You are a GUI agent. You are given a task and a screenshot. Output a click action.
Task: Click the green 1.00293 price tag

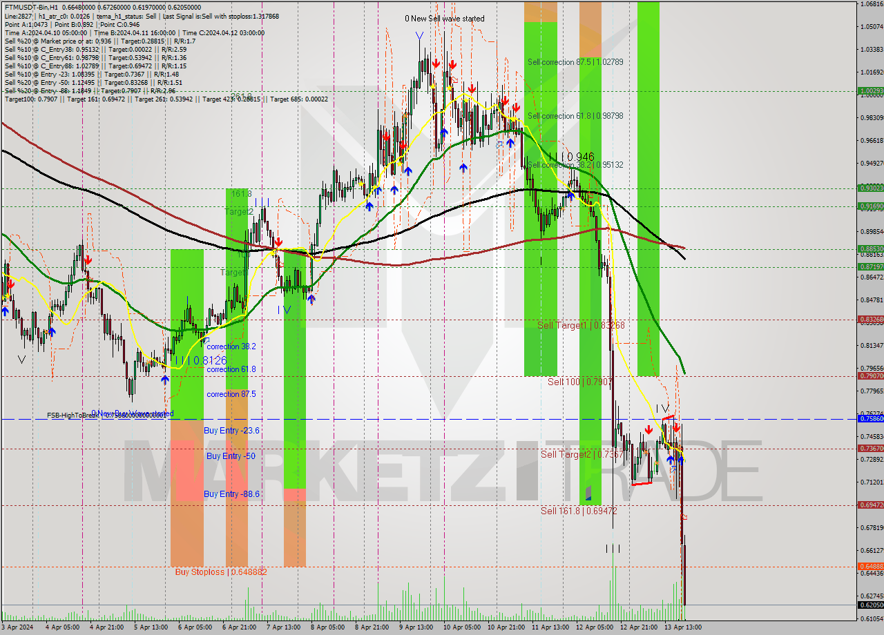tap(870, 90)
